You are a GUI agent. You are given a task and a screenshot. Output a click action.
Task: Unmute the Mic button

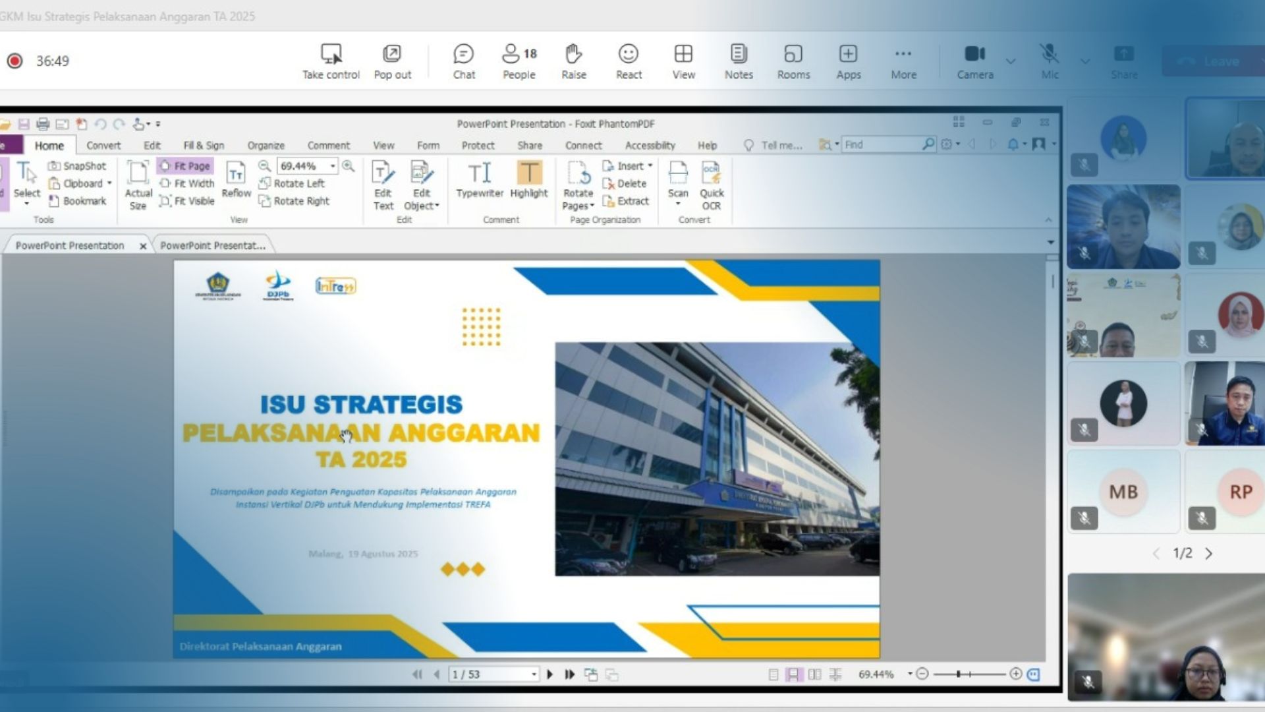click(x=1050, y=54)
